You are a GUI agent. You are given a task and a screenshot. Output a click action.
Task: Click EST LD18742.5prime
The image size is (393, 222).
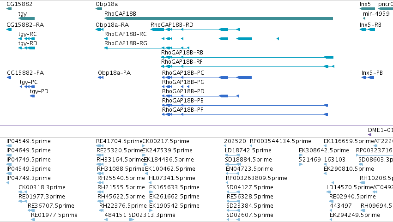click(248, 150)
